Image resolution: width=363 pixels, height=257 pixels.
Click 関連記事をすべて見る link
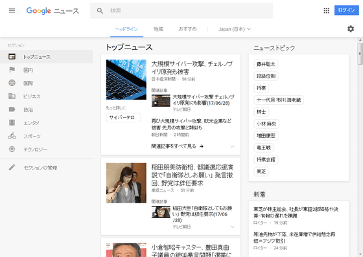point(174,146)
